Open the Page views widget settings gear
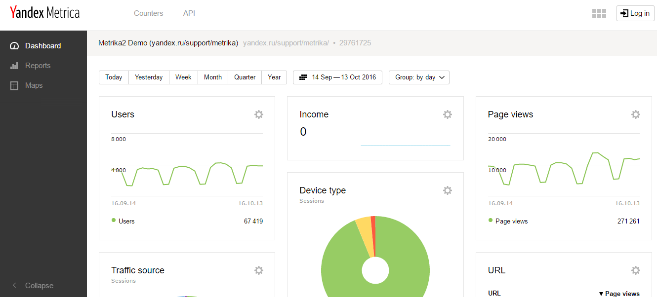 (x=636, y=114)
